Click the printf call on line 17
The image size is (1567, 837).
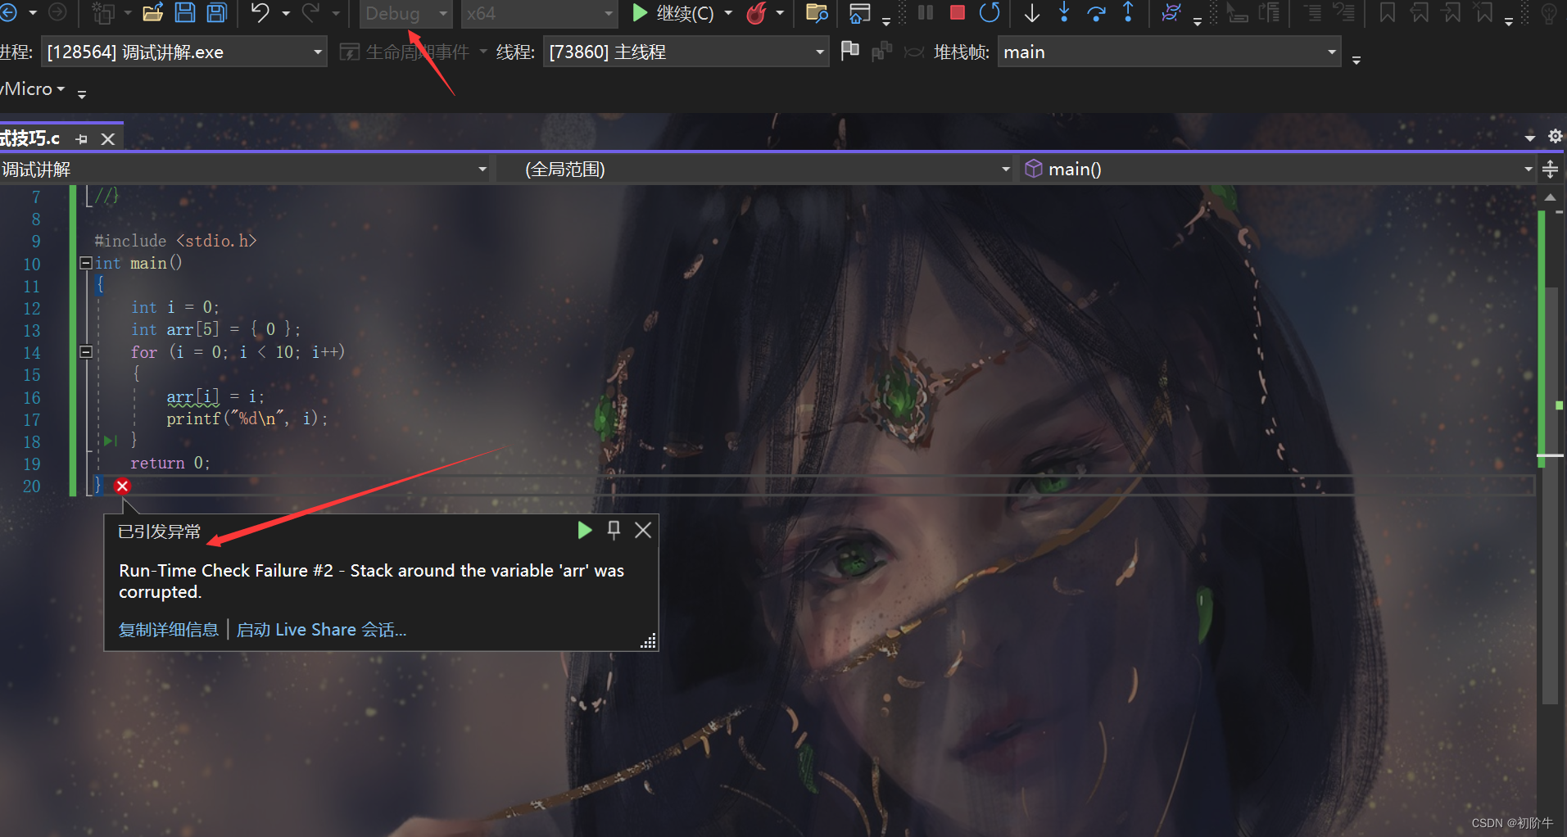pyautogui.click(x=247, y=419)
